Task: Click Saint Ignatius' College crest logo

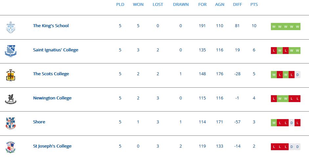Action: (x=11, y=51)
